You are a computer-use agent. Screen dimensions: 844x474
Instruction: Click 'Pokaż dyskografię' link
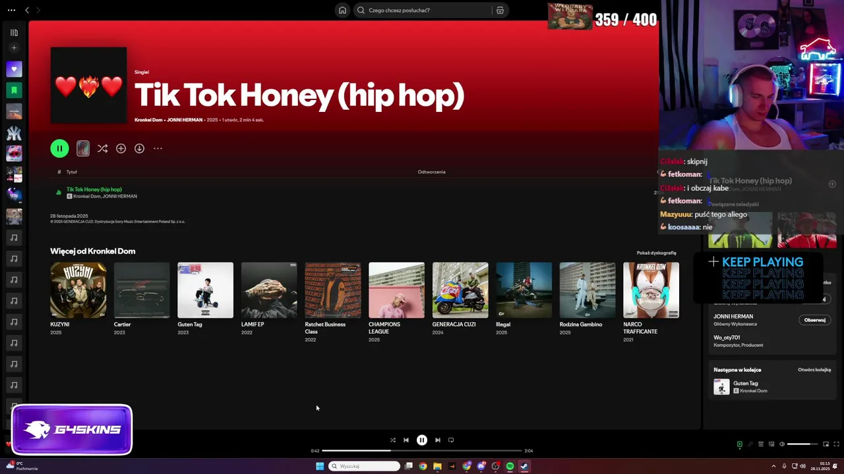tap(656, 253)
